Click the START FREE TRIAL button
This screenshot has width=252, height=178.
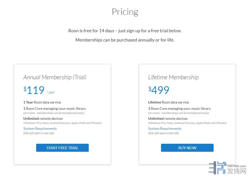(x=62, y=148)
